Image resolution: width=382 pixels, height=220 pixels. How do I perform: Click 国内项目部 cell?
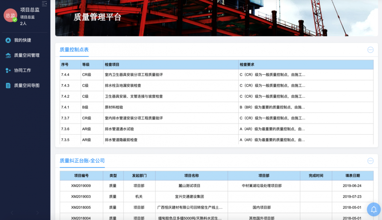[x=262, y=208]
